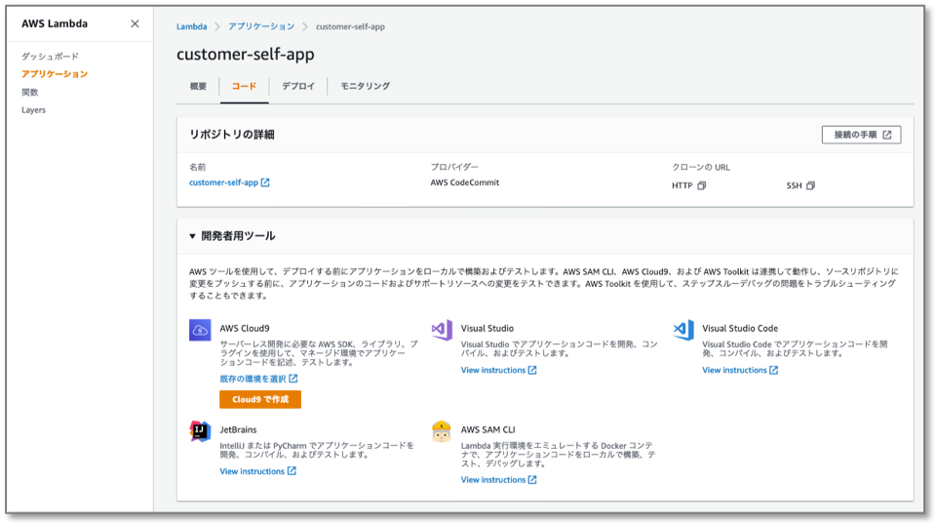
Task: Go to Lambda breadcrumb link
Action: (192, 27)
